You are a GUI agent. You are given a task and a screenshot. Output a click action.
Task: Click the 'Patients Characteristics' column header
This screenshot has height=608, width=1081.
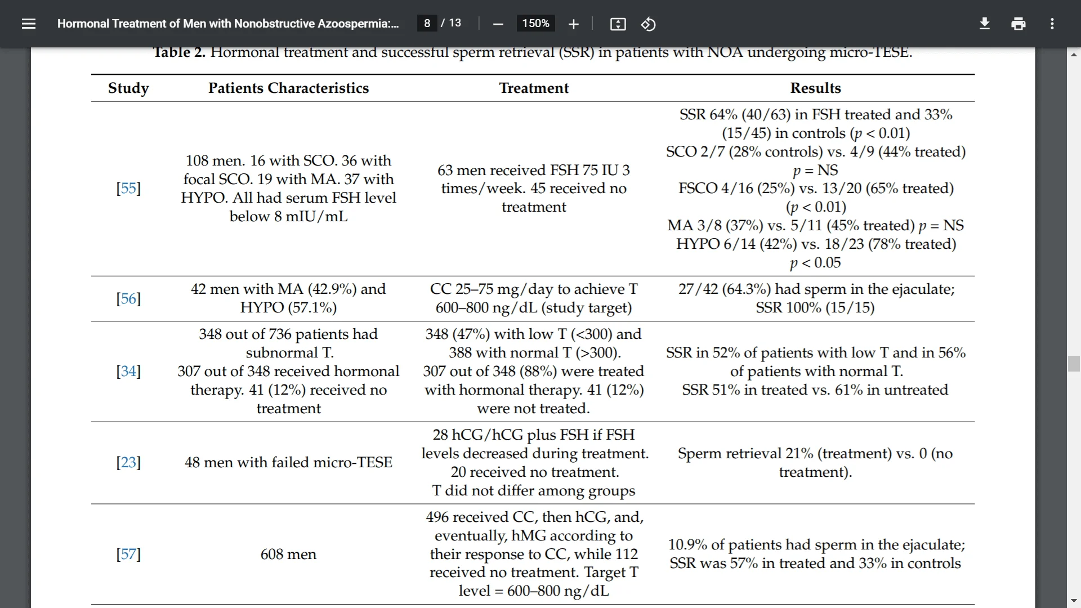pos(288,88)
